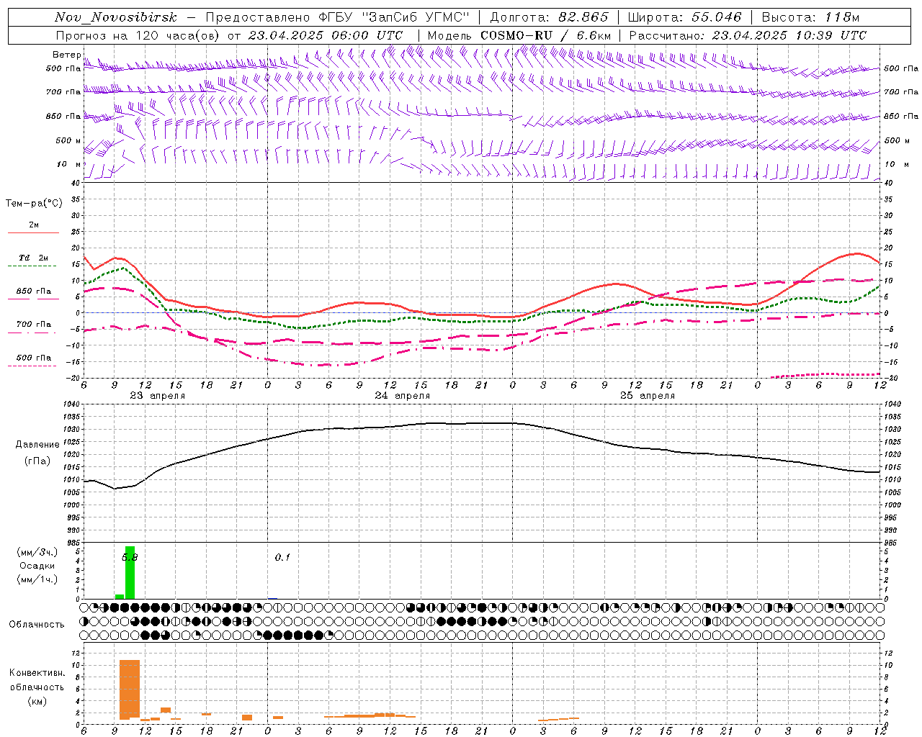Click the "23 апреля" date label
Viewport: 922px width, 737px height.
pyautogui.click(x=157, y=395)
